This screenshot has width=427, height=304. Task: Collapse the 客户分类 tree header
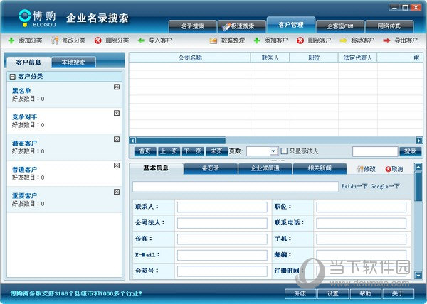click(12, 77)
